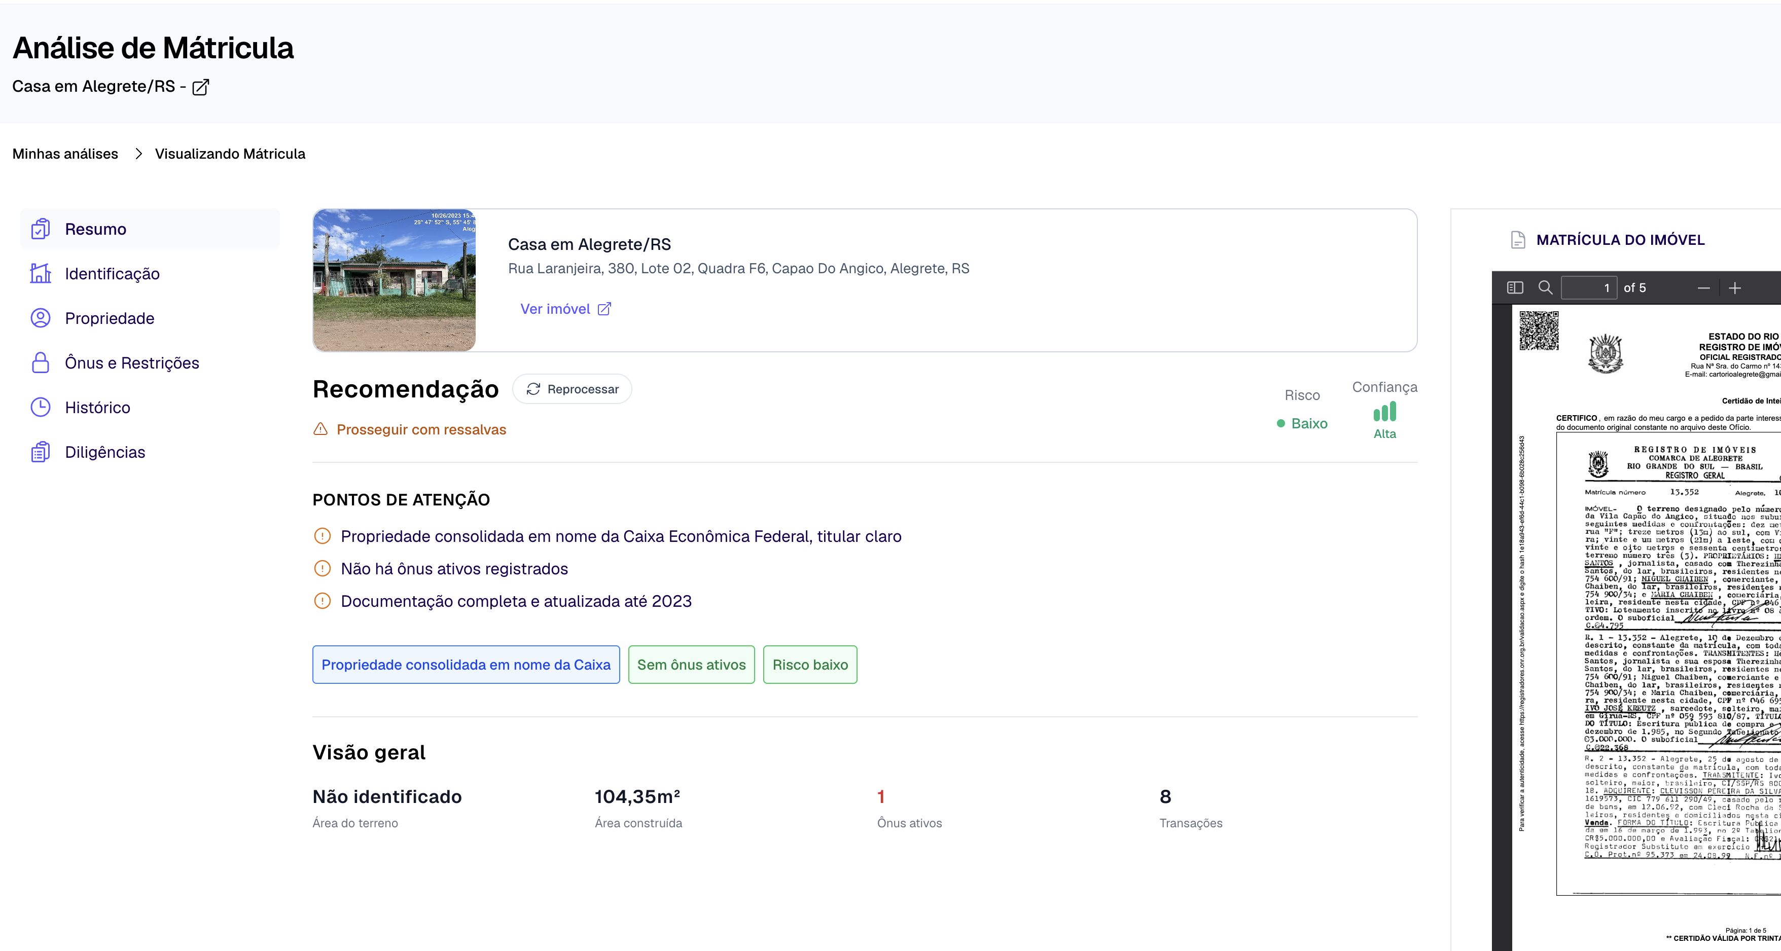Screen dimensions: 1781x951
Task: Click the Ônus e Restrições lock icon
Action: click(41, 363)
